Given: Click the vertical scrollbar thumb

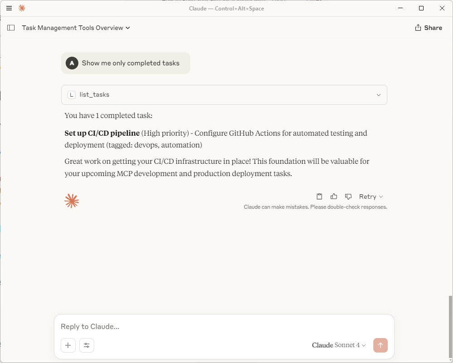Looking at the screenshot, I should click(450, 327).
